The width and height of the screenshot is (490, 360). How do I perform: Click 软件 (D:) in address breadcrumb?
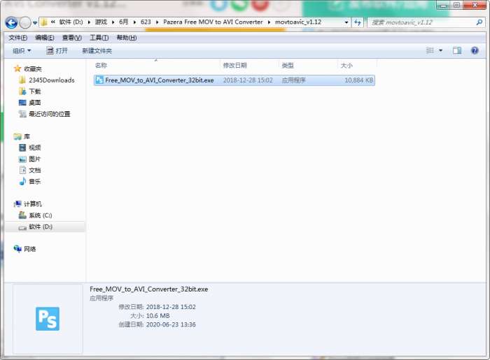71,22
